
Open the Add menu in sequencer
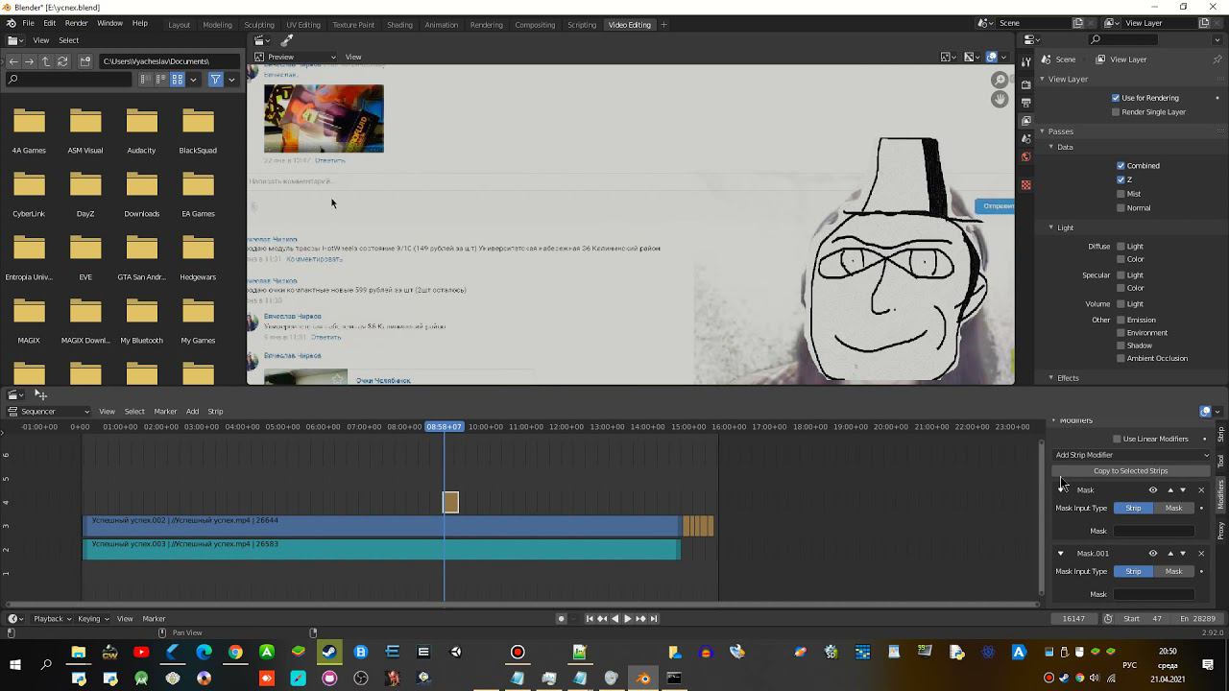(192, 412)
